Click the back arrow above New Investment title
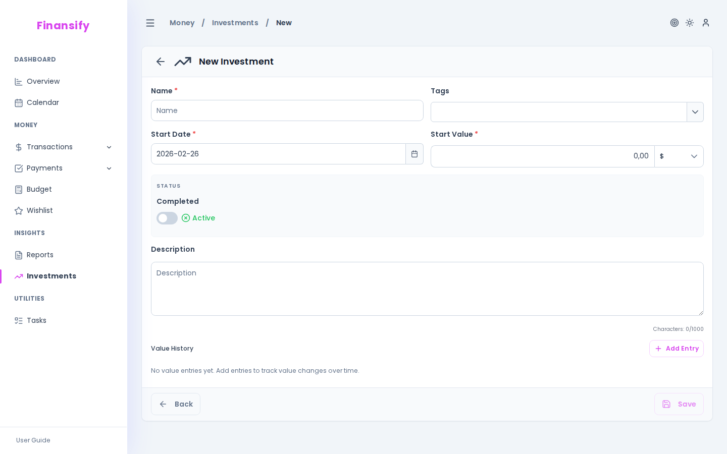 click(x=160, y=62)
